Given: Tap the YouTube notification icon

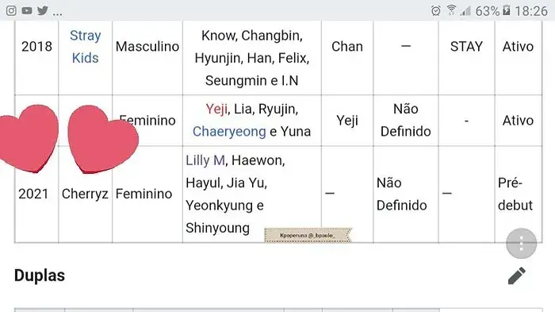Looking at the screenshot, I should (x=27, y=10).
